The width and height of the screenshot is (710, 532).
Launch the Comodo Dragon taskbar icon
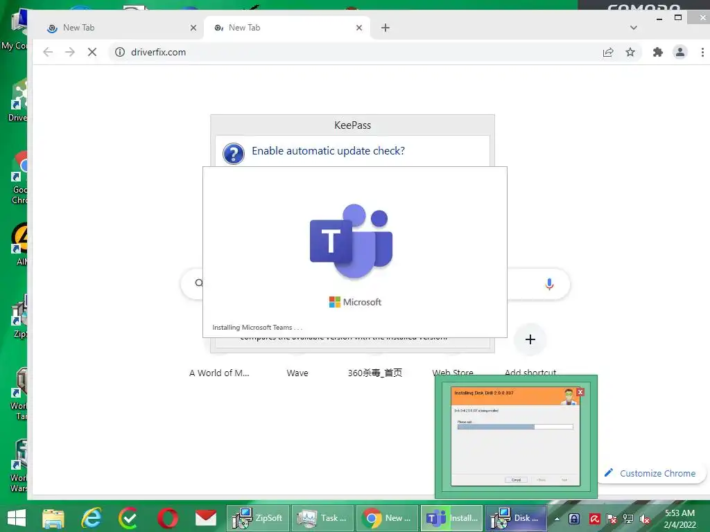(x=129, y=518)
